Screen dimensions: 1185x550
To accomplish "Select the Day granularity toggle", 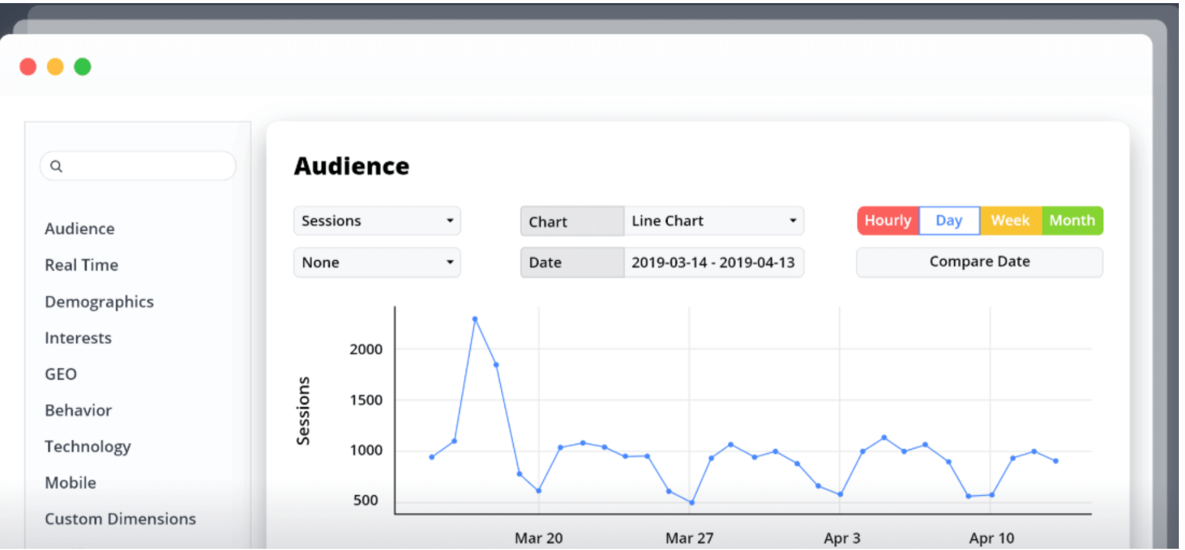I will 949,221.
